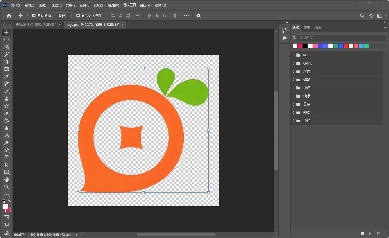This screenshot has height=238, width=389.
Task: Select the Pen tool
Action: (x=7, y=150)
